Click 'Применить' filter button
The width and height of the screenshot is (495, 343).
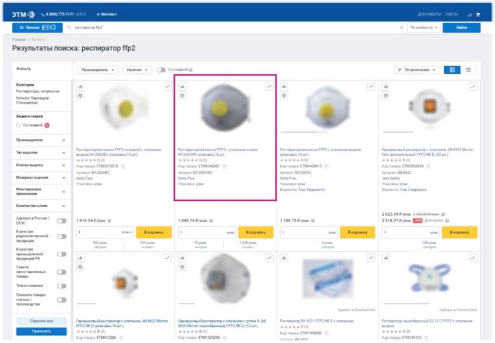[x=41, y=331]
